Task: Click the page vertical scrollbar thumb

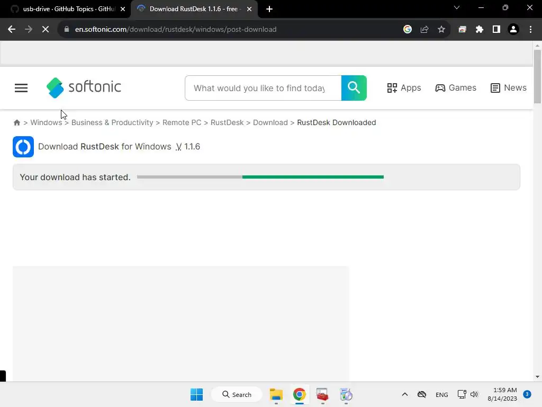Action: [537, 76]
